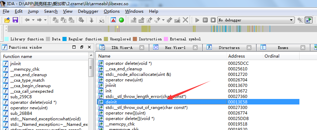The height and width of the screenshot is (130, 317).
Task: Open the Help menu
Action: click(x=153, y=11)
